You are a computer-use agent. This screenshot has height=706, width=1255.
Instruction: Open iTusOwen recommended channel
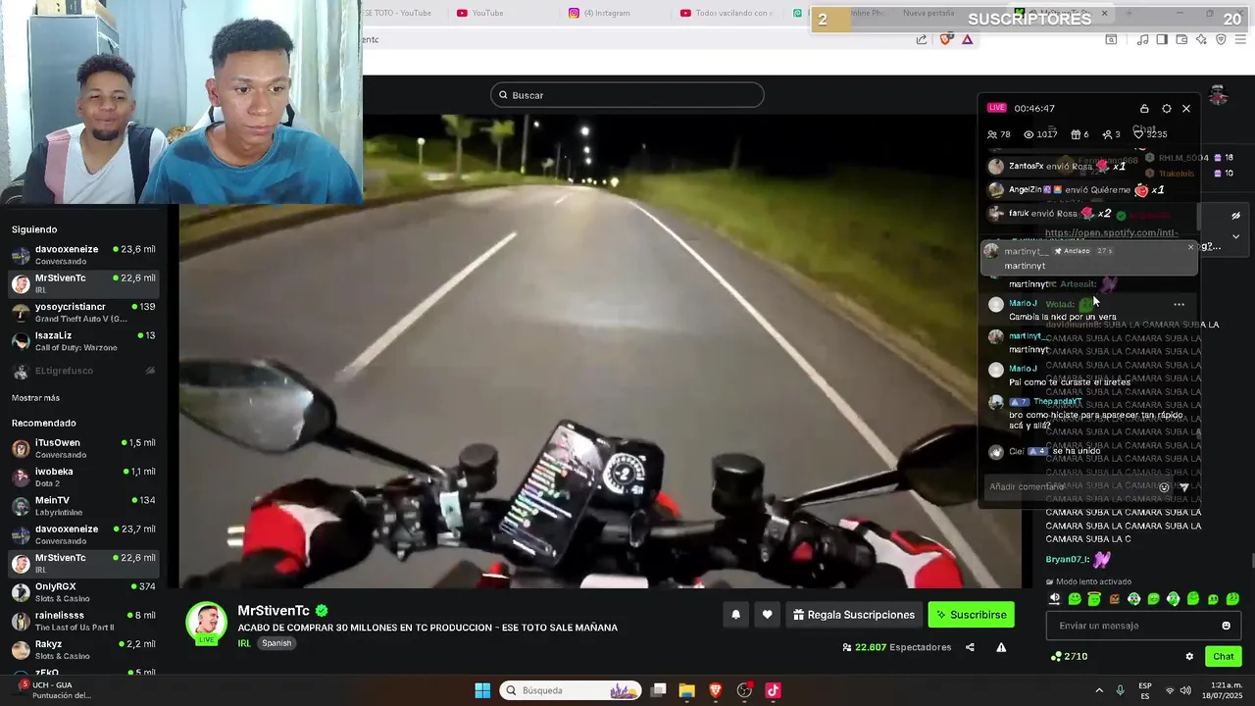tap(83, 448)
